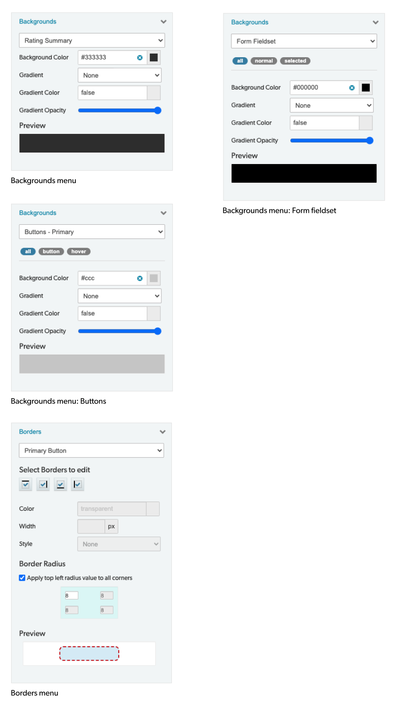The width and height of the screenshot is (395, 709).
Task: Select the 'selected' state pill
Action: click(295, 61)
